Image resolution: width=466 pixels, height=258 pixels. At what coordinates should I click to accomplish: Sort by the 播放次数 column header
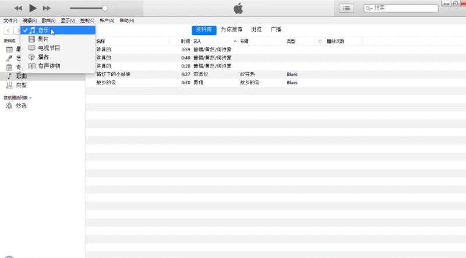(336, 41)
